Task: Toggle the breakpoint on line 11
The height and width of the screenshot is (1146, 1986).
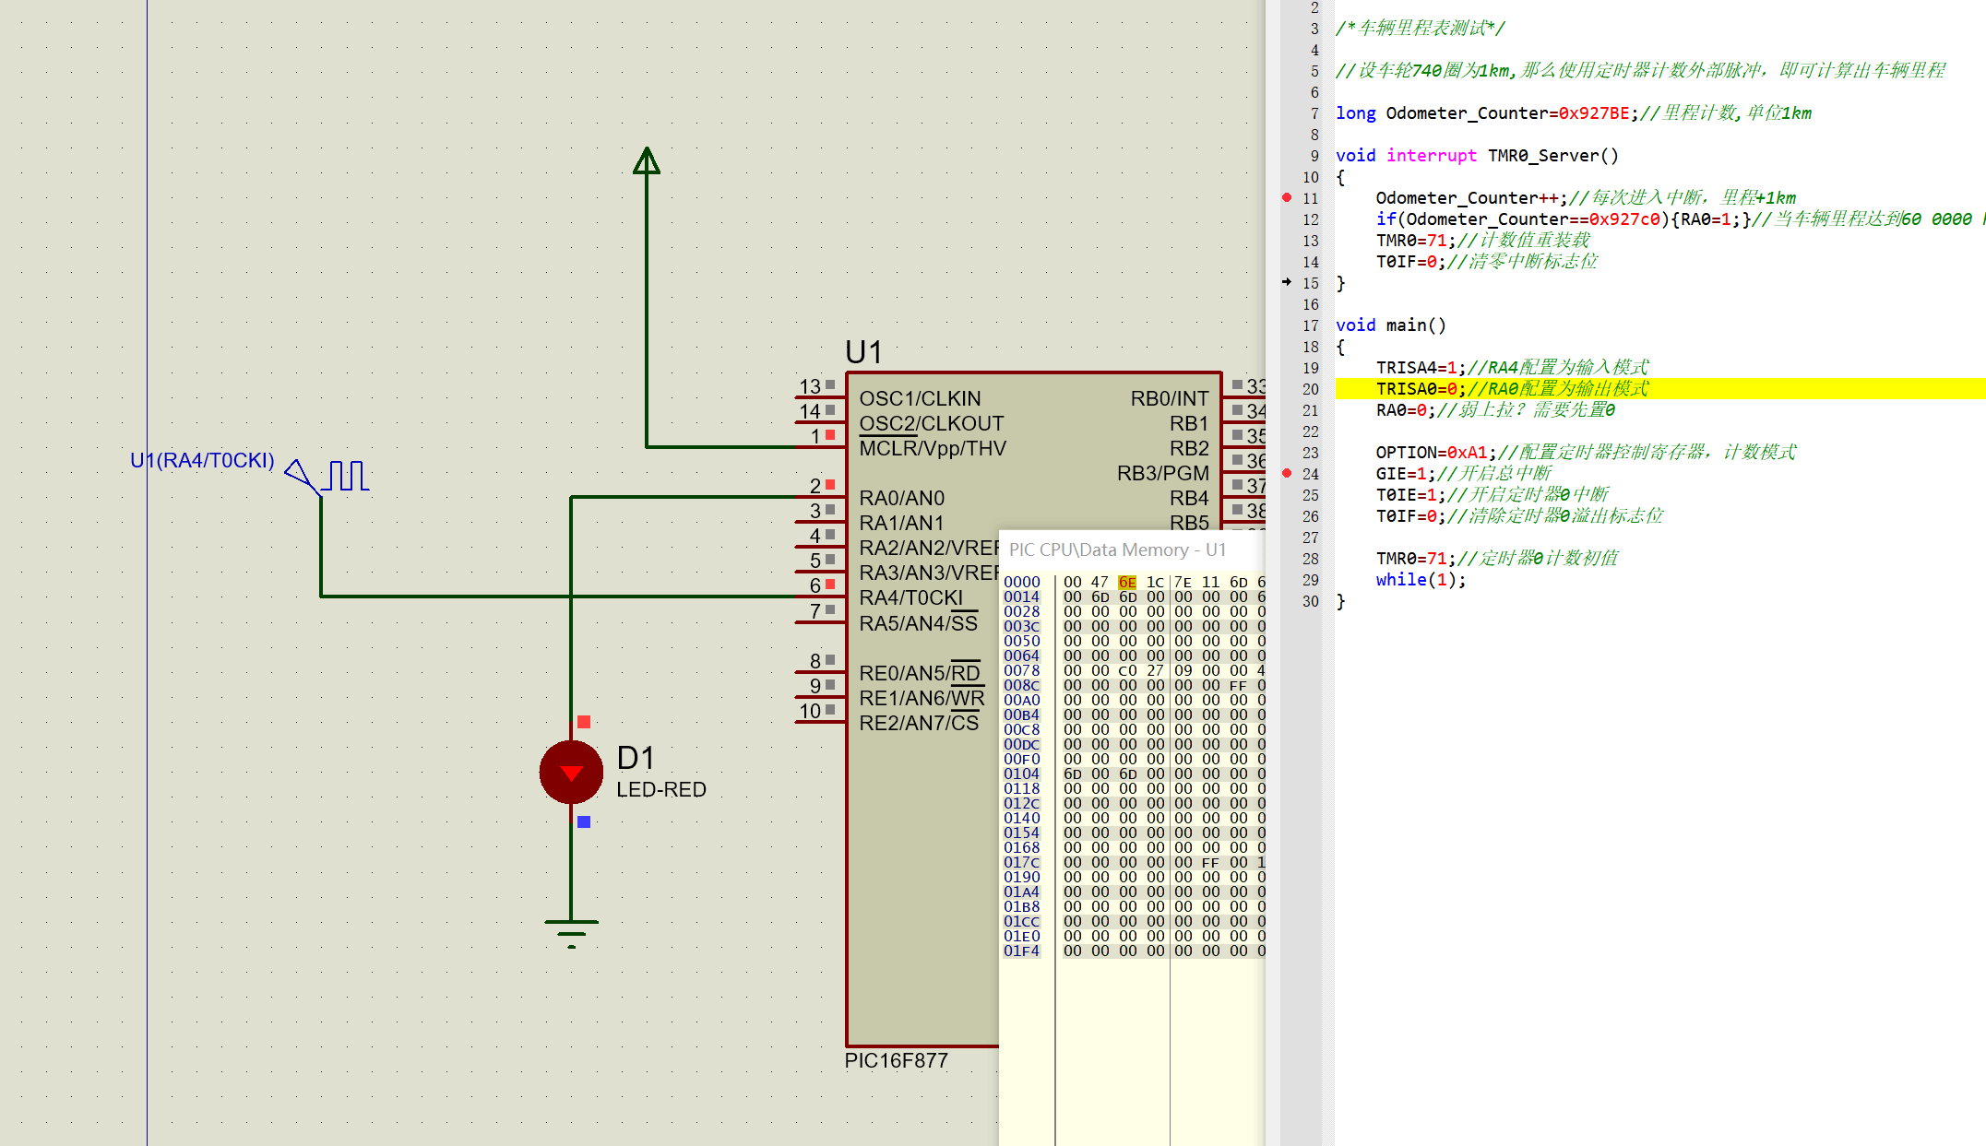Action: 1287,197
